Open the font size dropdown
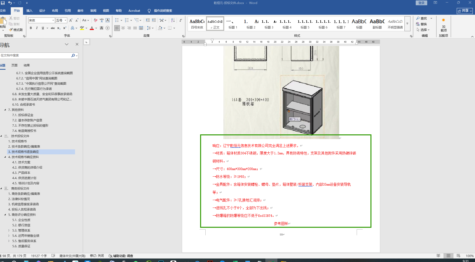This screenshot has height=262, width=475. [x=66, y=20]
